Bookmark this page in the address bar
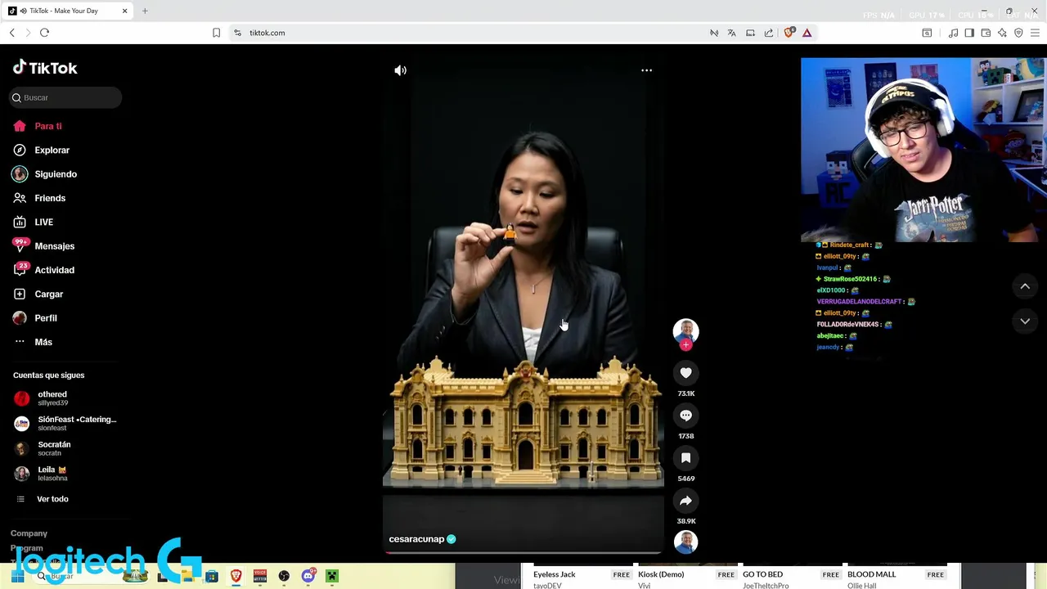The height and width of the screenshot is (589, 1047). [216, 33]
